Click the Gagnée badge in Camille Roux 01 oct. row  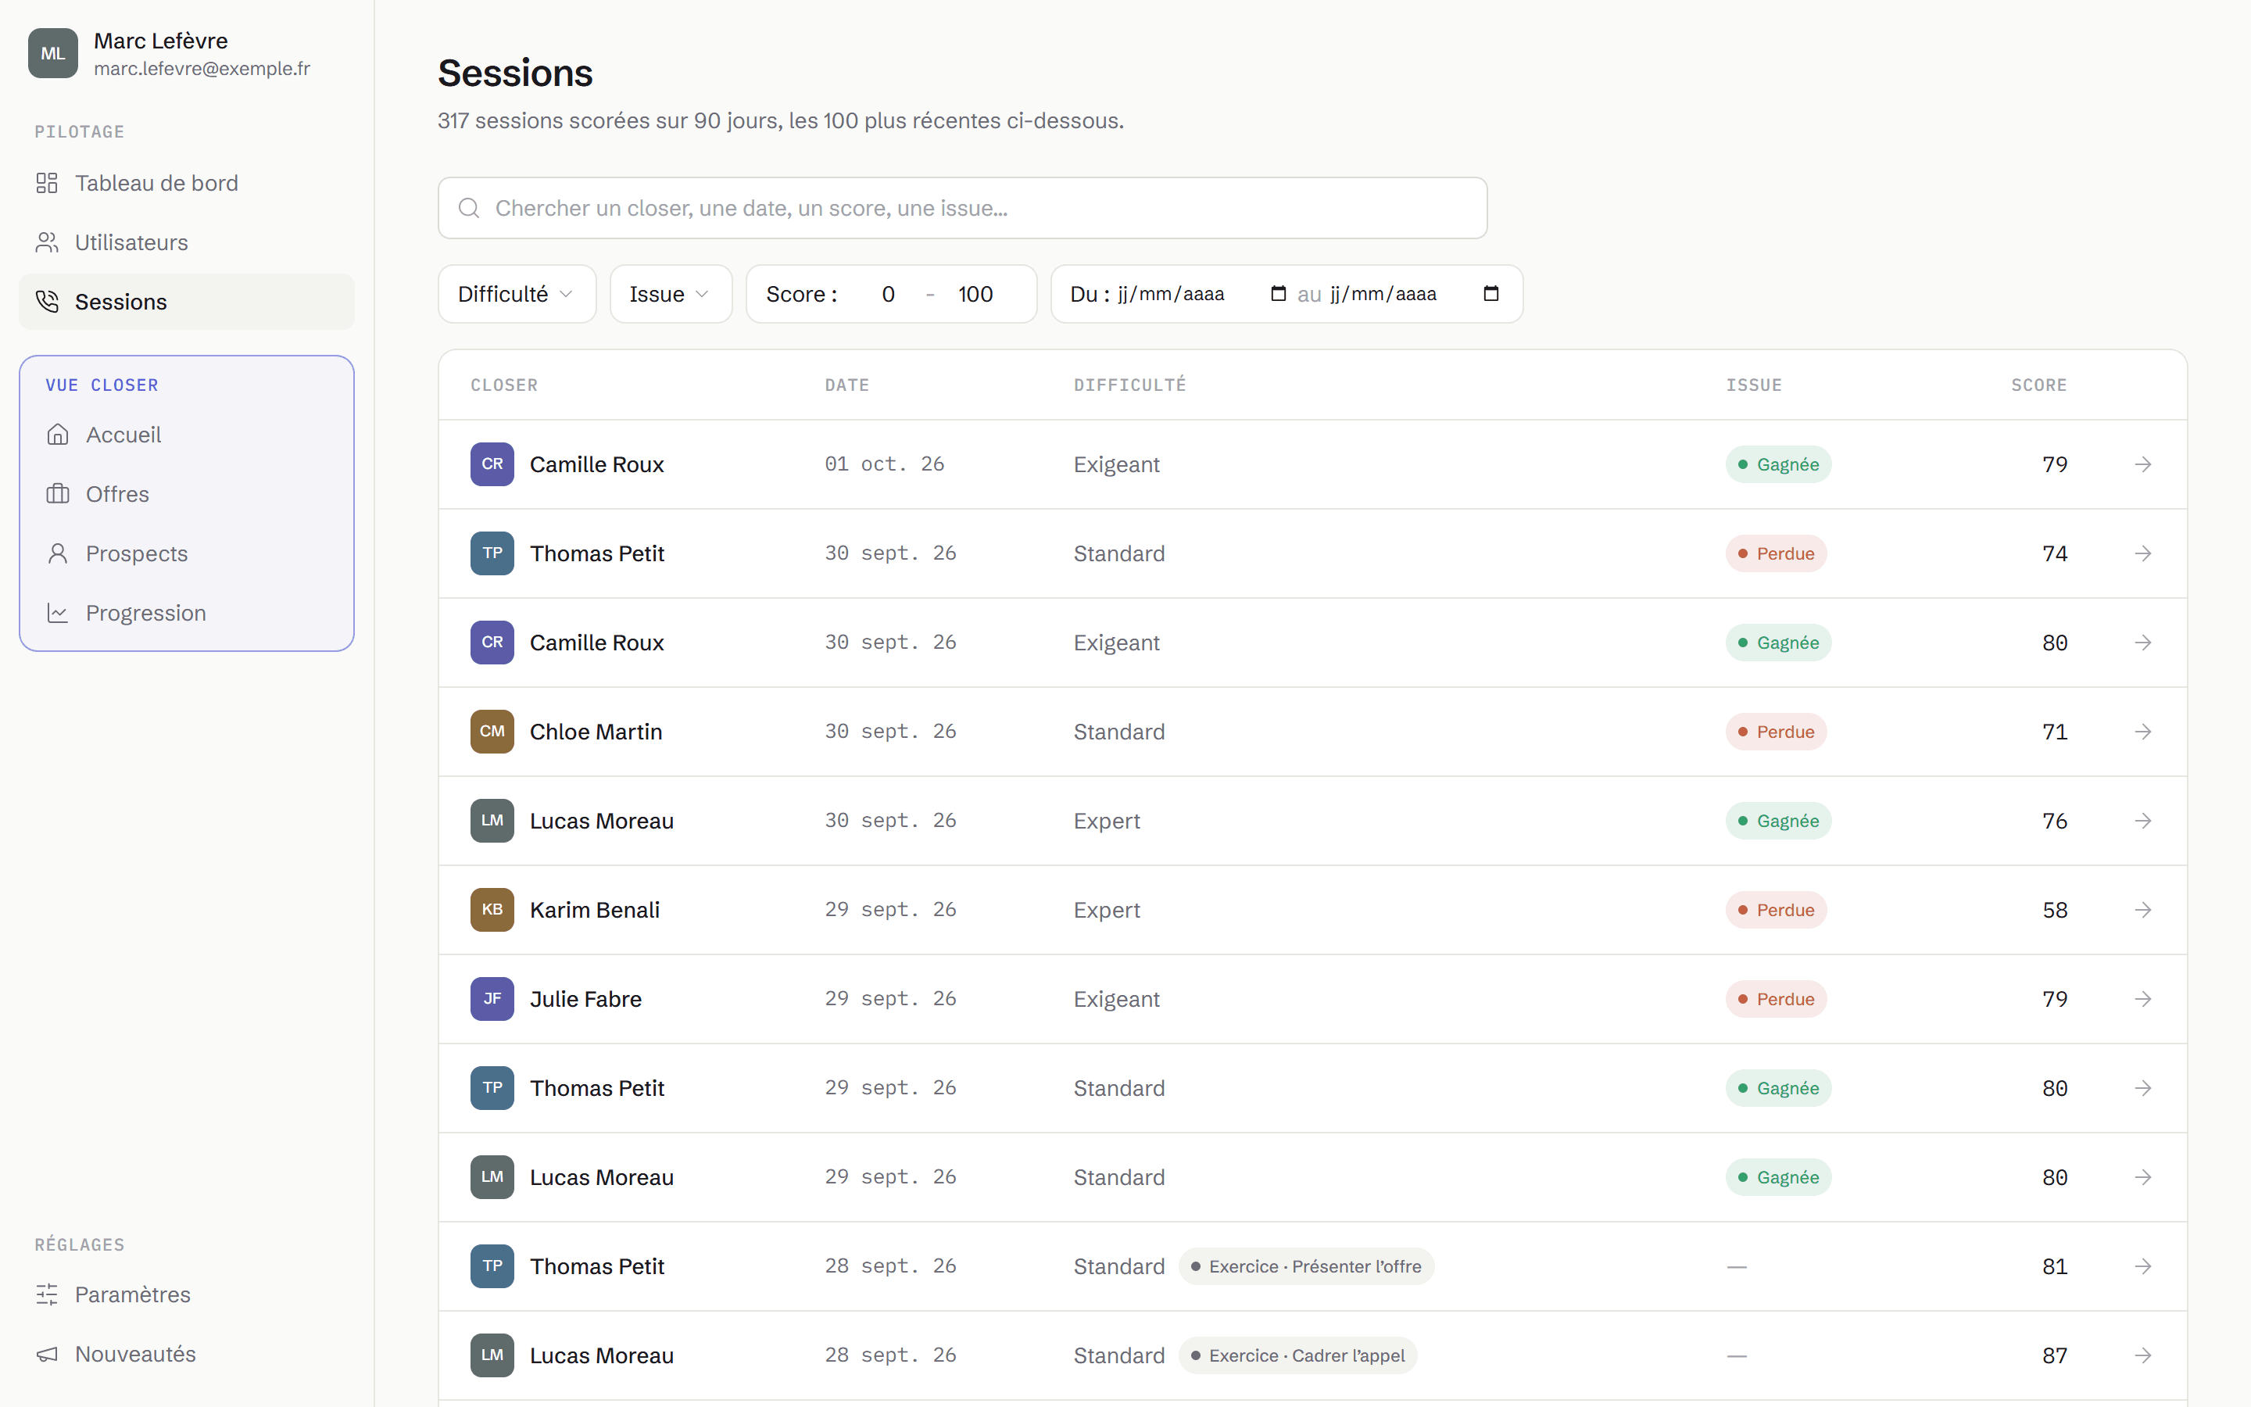point(1778,464)
